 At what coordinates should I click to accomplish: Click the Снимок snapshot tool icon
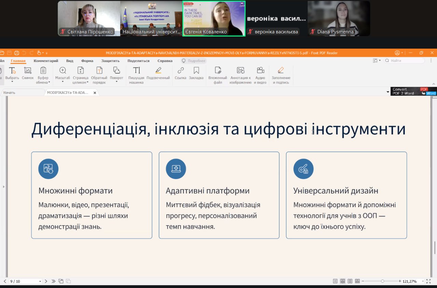pos(28,71)
